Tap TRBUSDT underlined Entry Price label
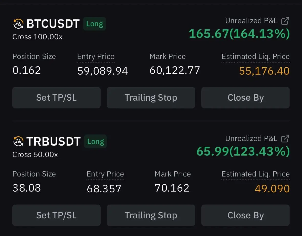The image size is (302, 236). (105, 174)
